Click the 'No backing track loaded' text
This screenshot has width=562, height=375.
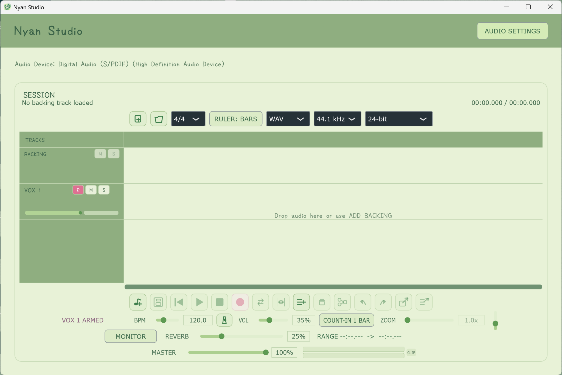point(57,103)
